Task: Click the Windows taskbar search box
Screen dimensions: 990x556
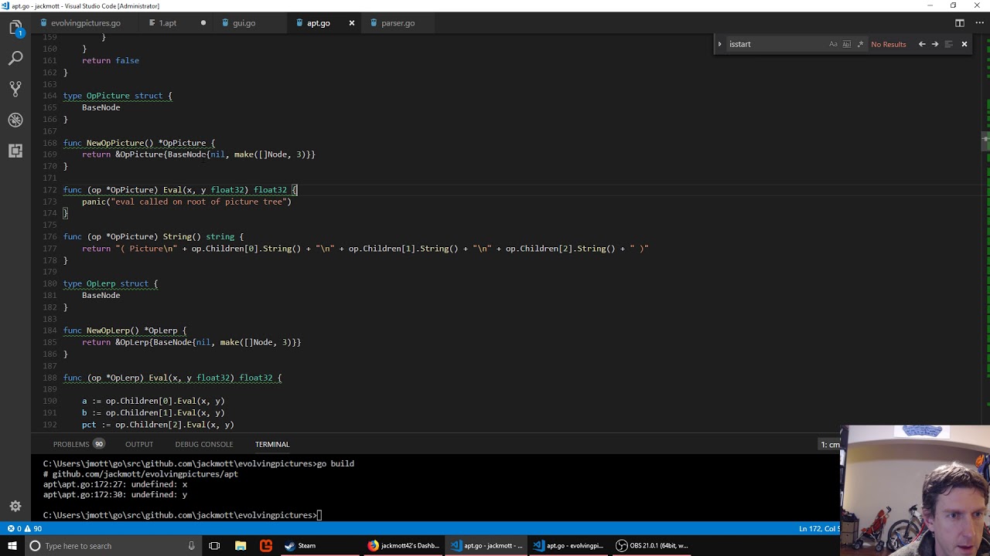Action: [x=112, y=546]
